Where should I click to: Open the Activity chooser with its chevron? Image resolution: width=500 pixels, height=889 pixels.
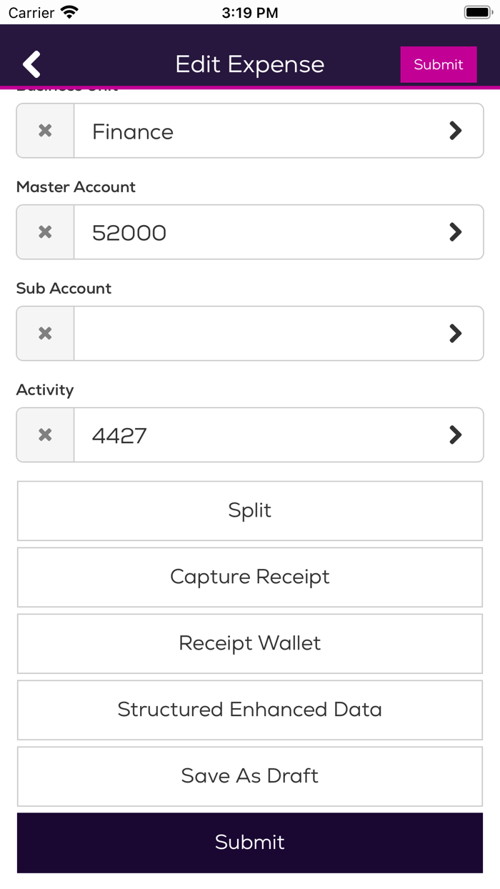tap(456, 434)
